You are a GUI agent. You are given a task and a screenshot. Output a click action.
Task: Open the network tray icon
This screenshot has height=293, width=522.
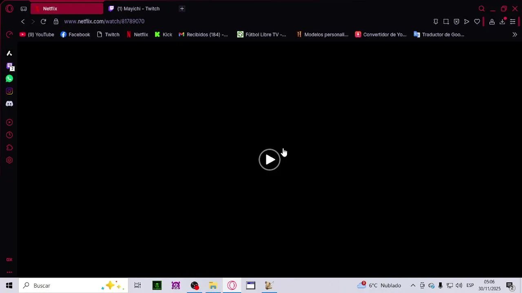449,286
